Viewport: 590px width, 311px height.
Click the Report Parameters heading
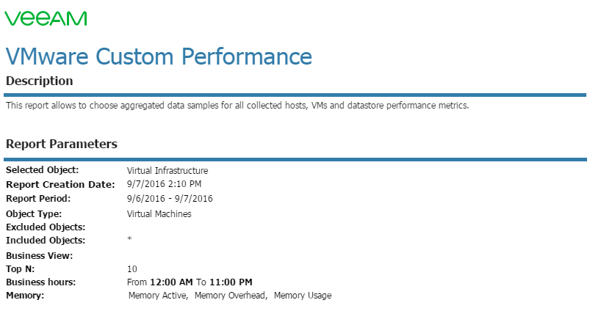[x=62, y=144]
